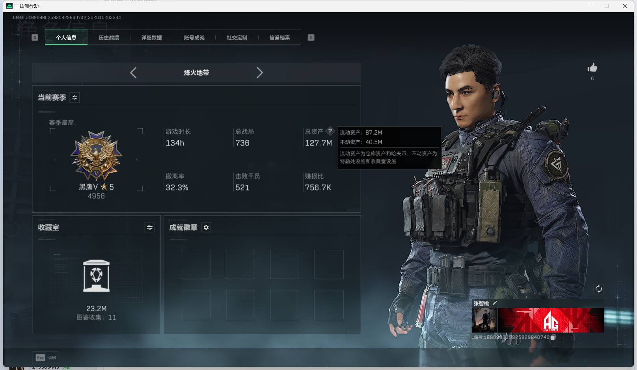View the 信誉档案 tab
The height and width of the screenshot is (370, 637).
pos(279,37)
